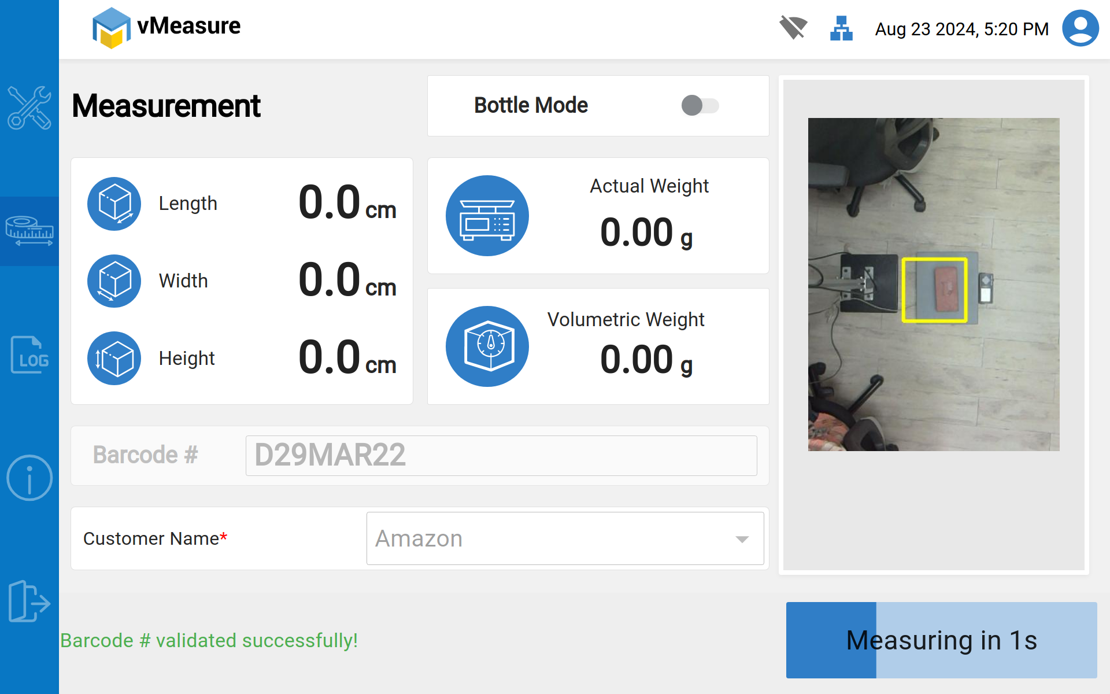Click the Length cube icon
Image resolution: width=1110 pixels, height=694 pixels.
[114, 204]
